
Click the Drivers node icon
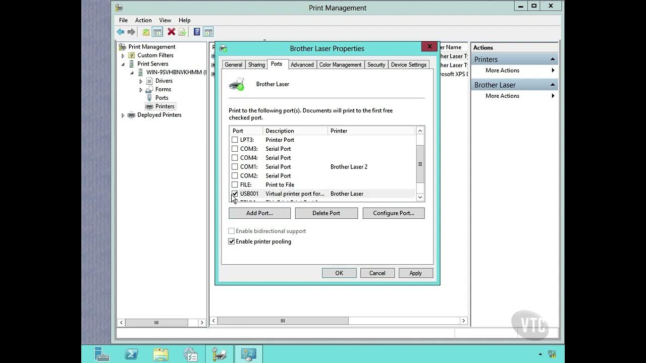pos(149,81)
